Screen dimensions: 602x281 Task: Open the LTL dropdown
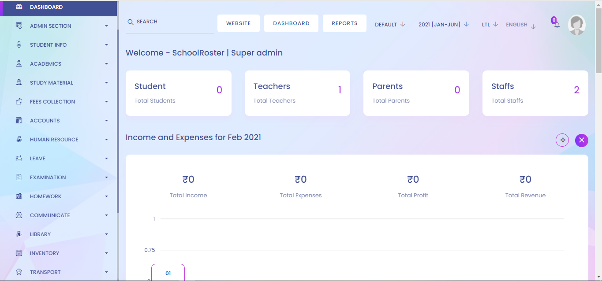(x=490, y=25)
